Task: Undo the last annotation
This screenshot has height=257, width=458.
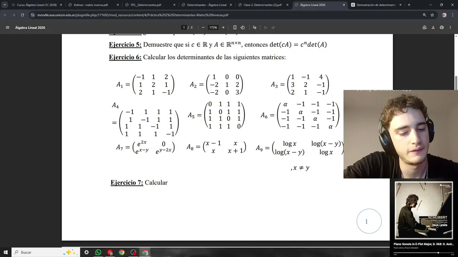Action: [x=265, y=27]
